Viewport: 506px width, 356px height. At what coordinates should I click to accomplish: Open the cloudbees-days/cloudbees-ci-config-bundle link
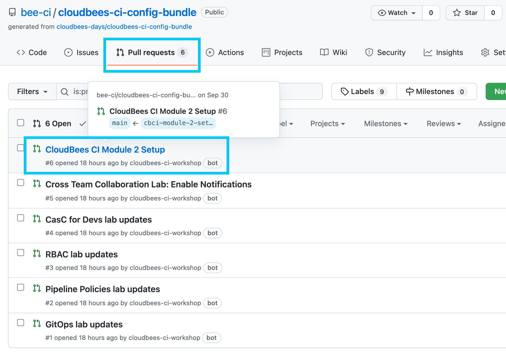(x=124, y=26)
